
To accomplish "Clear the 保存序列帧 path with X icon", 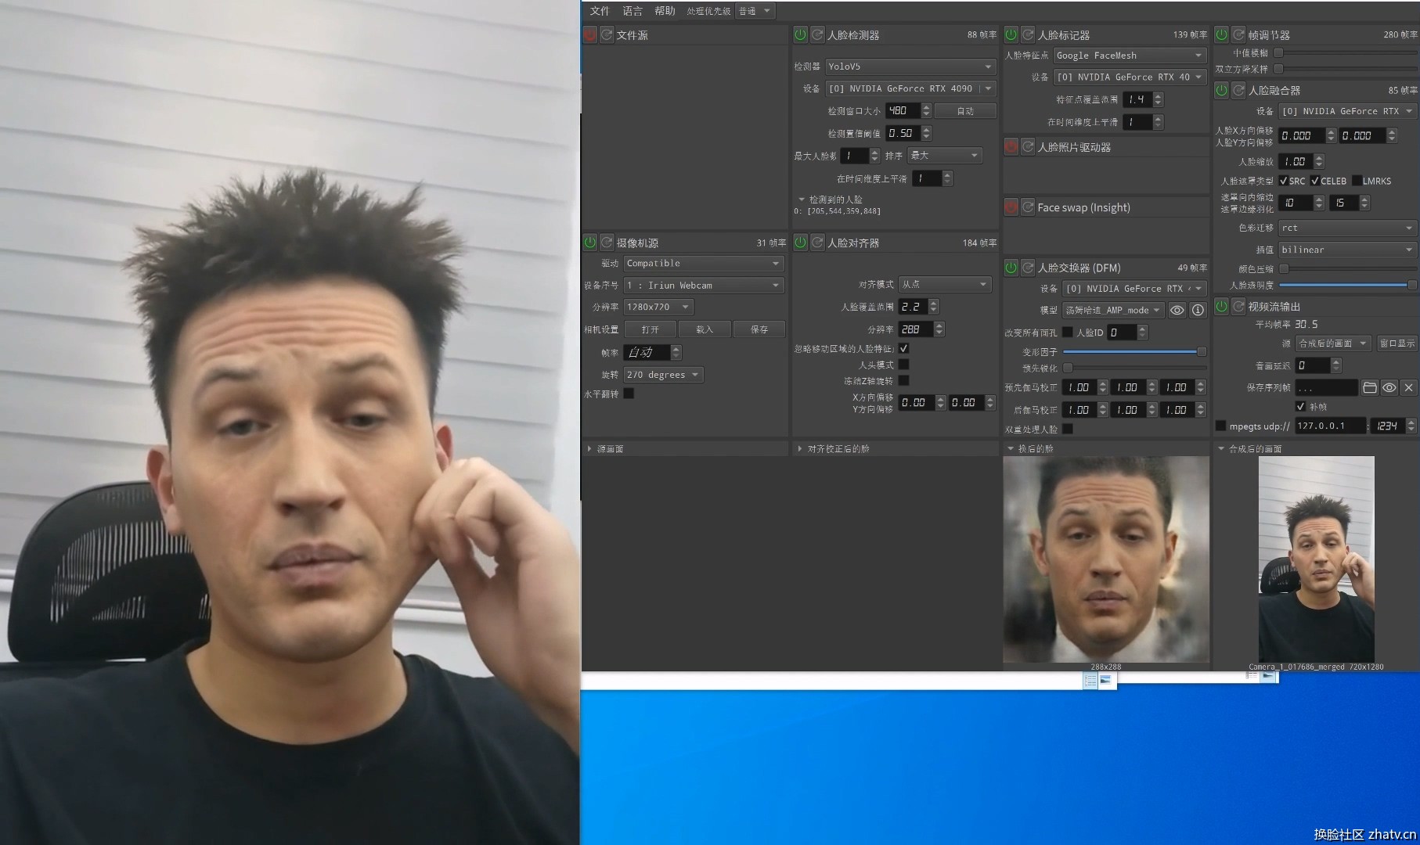I will [1408, 387].
